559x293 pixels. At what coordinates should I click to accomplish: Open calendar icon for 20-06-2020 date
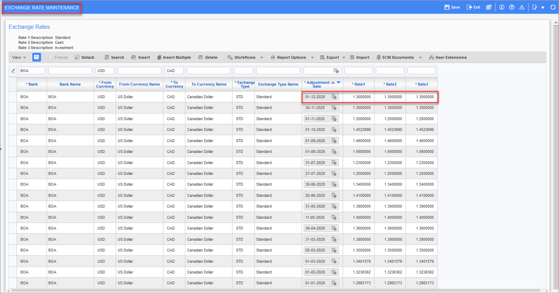pyautogui.click(x=334, y=195)
